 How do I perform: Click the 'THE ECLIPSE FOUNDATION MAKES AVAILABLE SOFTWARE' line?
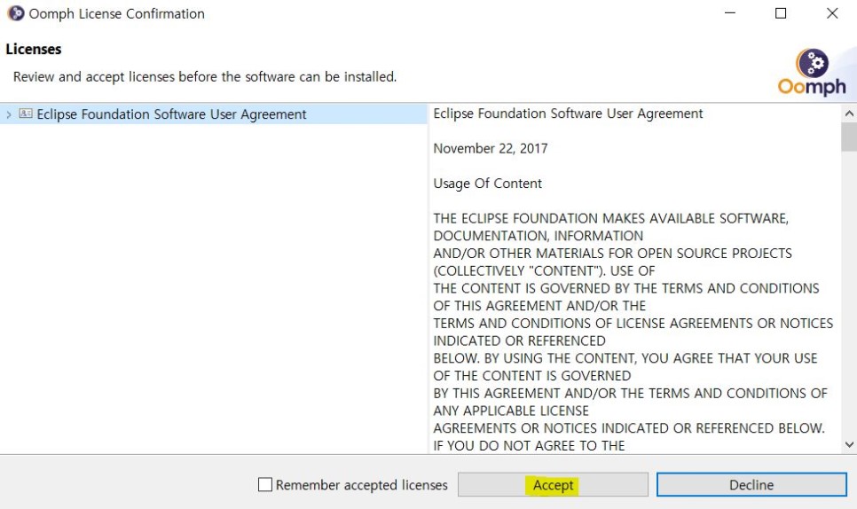click(611, 218)
